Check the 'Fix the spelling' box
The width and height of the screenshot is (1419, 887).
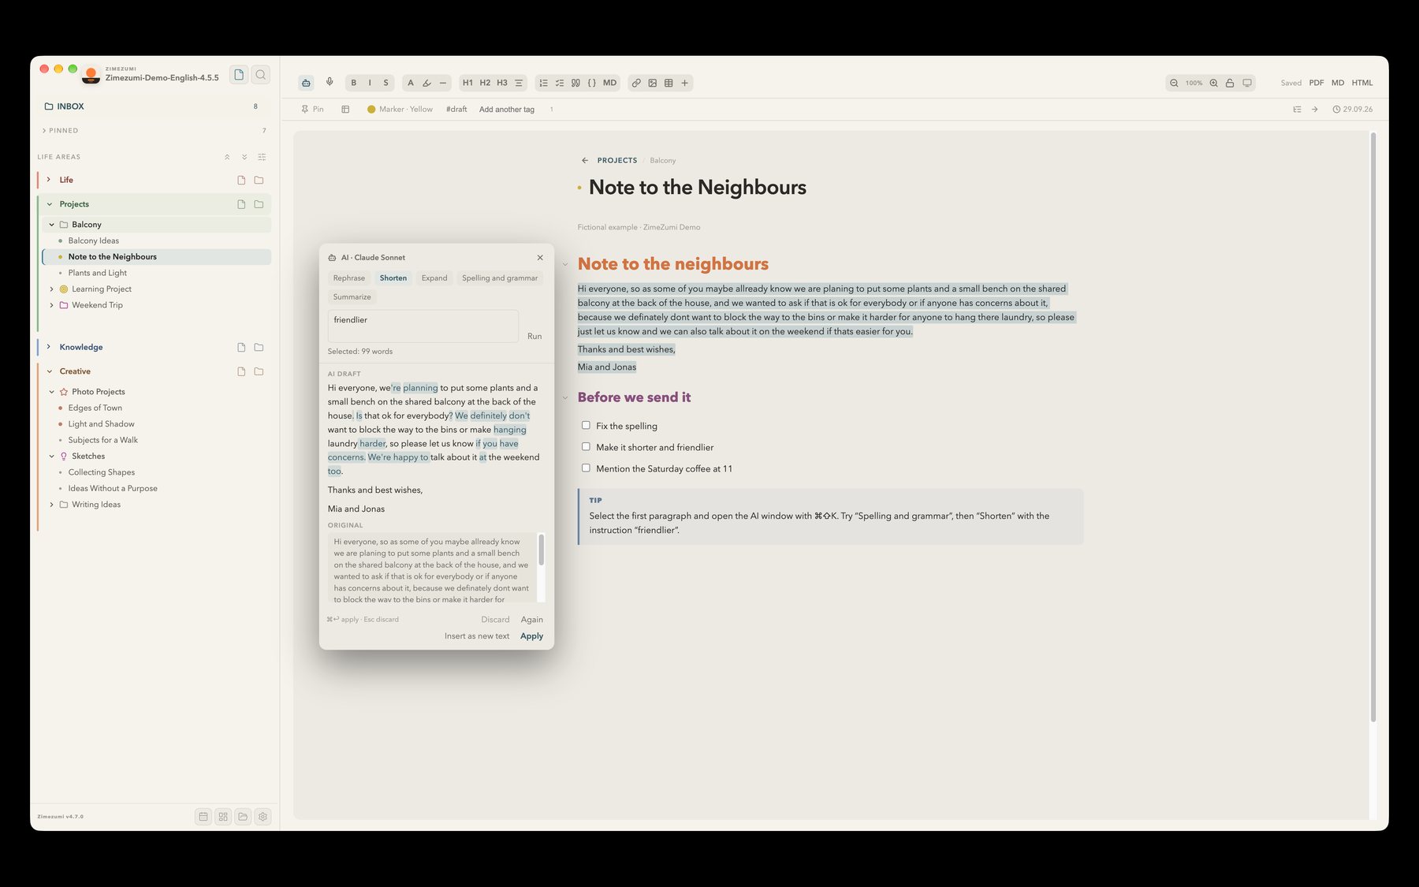tap(586, 425)
